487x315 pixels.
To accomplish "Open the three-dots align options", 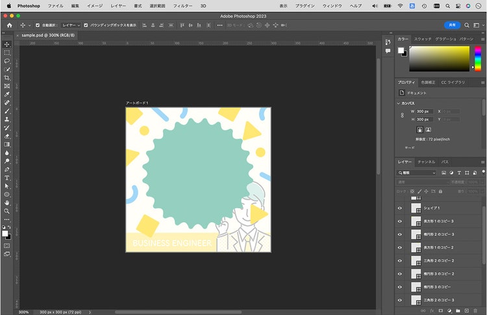I will (219, 25).
